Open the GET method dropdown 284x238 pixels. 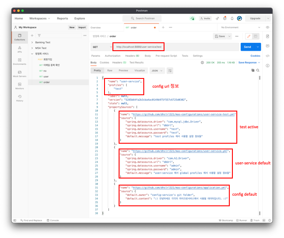coord(101,47)
